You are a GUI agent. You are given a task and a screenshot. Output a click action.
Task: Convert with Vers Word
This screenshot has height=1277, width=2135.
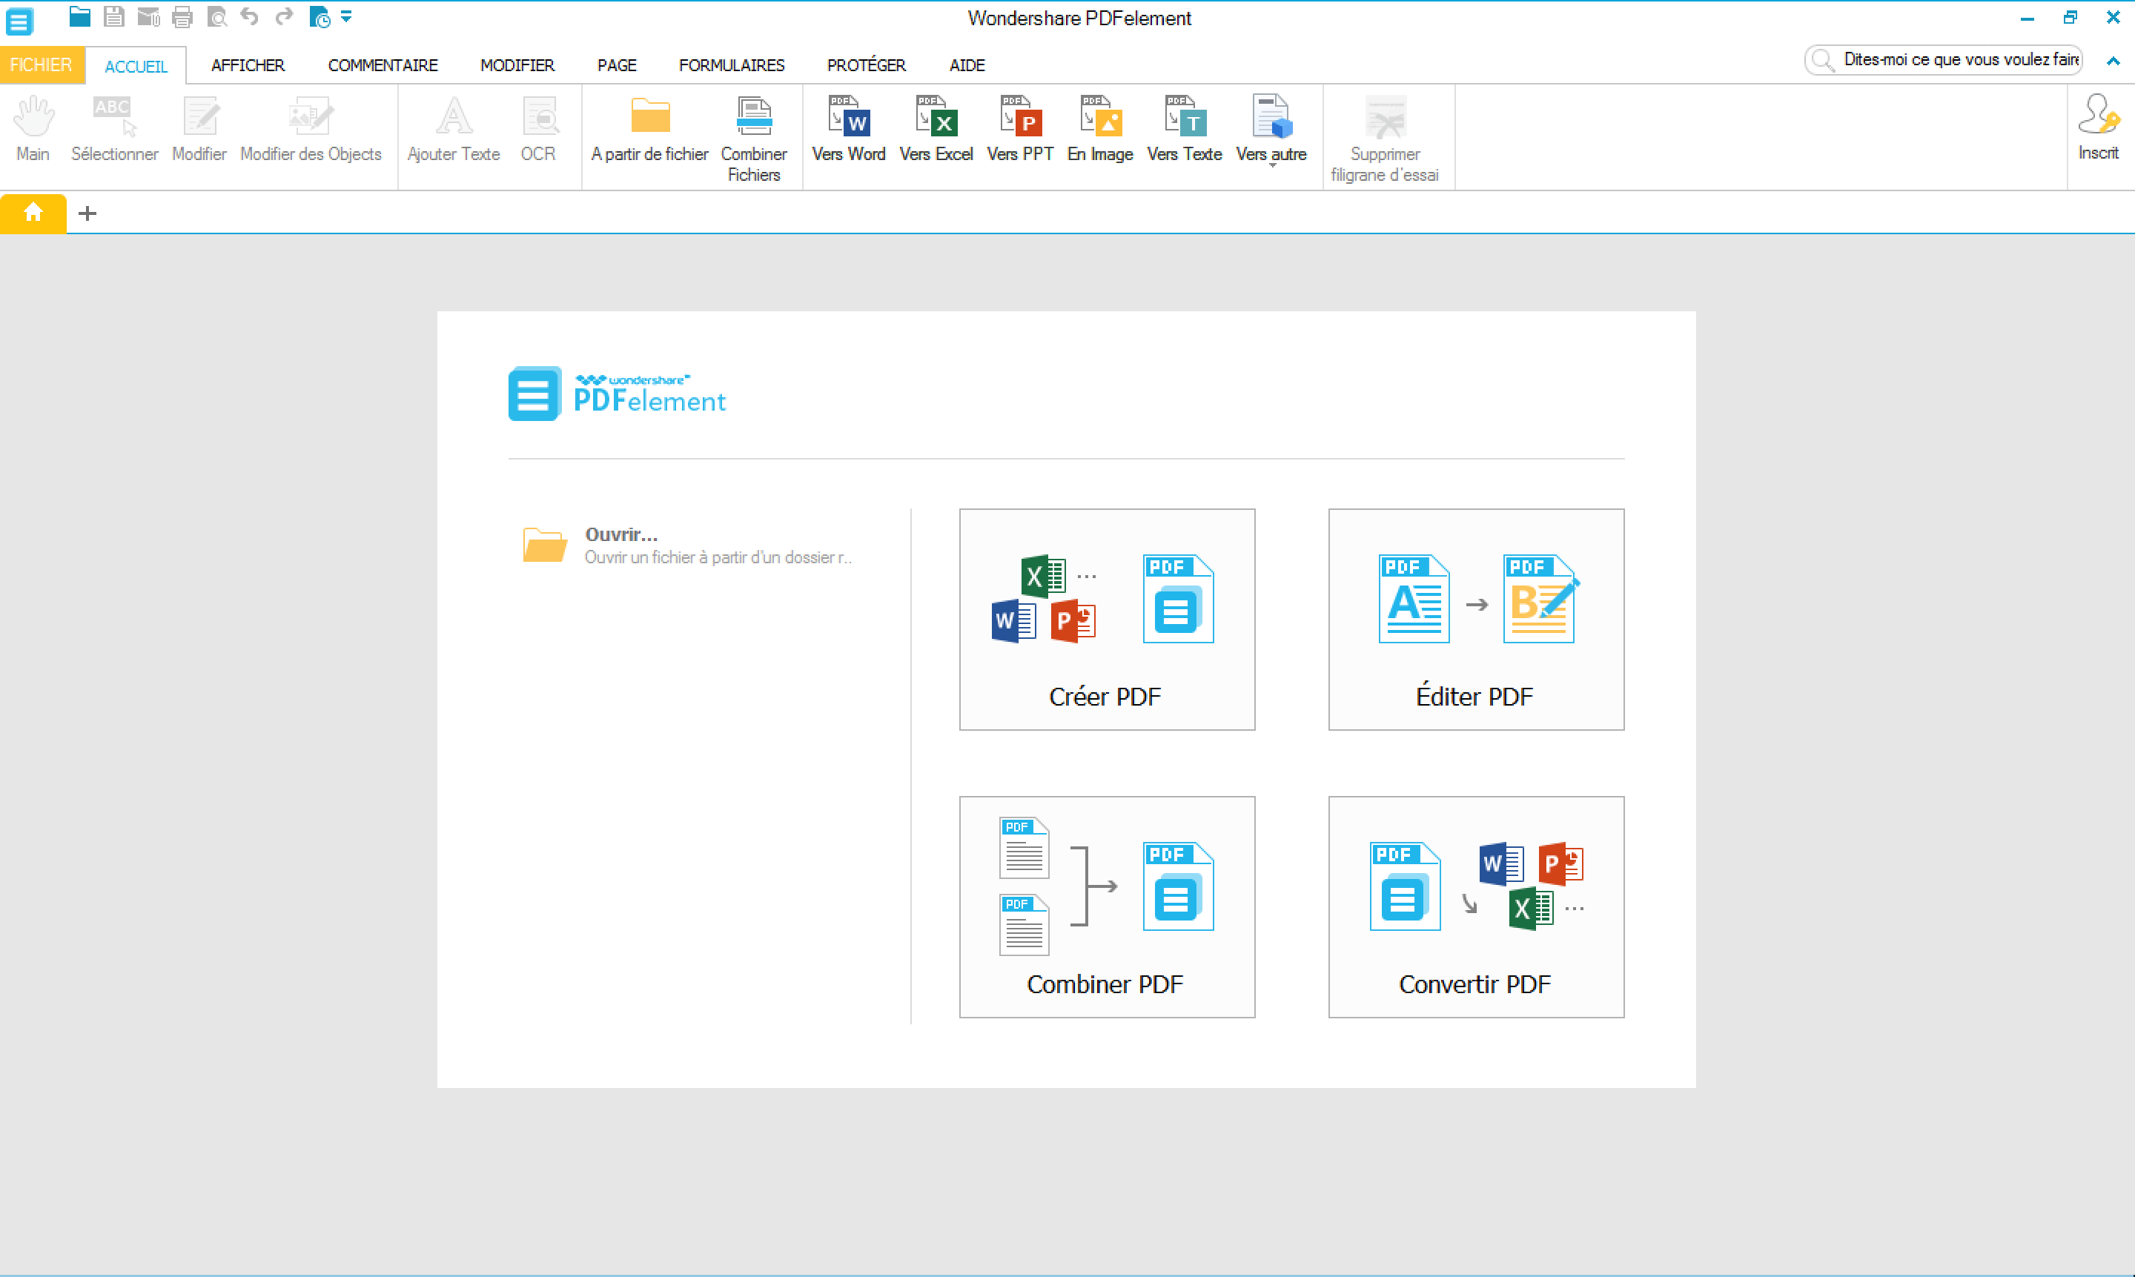tap(849, 129)
